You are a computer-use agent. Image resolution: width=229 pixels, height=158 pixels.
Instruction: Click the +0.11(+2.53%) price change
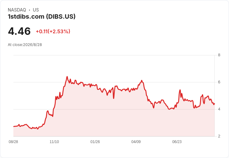[53, 31]
